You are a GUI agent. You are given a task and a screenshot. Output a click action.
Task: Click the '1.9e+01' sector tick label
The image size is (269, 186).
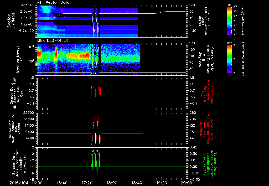(27, 18)
